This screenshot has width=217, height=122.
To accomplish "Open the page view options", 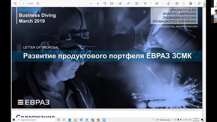I will [x=120, y=3].
